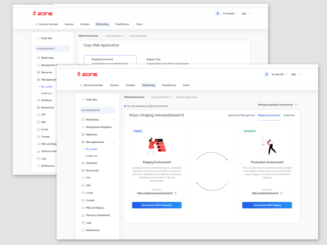The image size is (327, 245).
Task: Select the Staging Environment copy option card
Action: click(110, 60)
